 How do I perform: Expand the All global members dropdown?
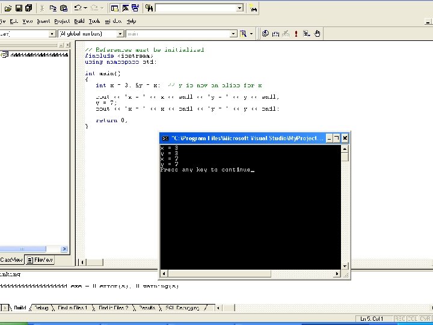point(120,34)
